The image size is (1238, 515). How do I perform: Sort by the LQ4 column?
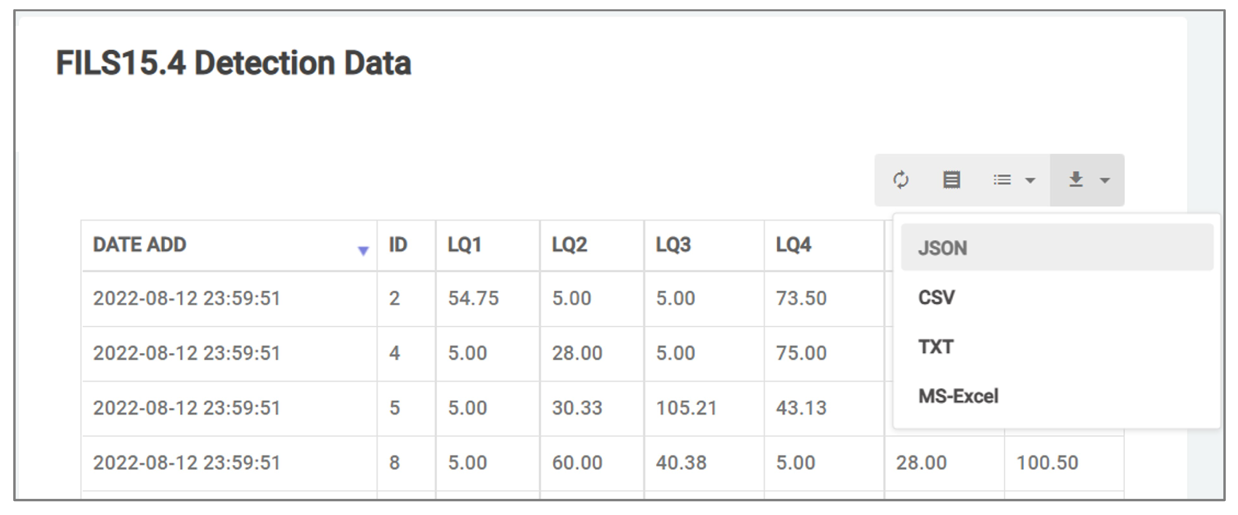(793, 245)
